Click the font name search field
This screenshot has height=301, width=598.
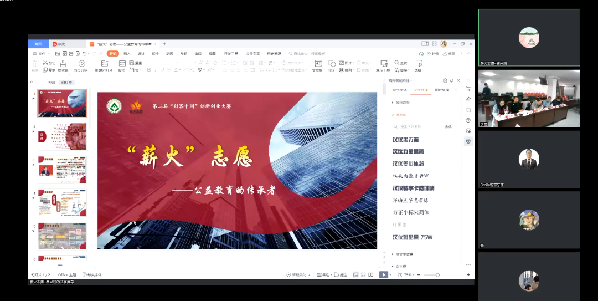point(418,126)
